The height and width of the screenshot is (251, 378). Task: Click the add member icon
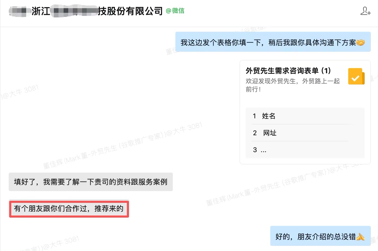pos(365,11)
